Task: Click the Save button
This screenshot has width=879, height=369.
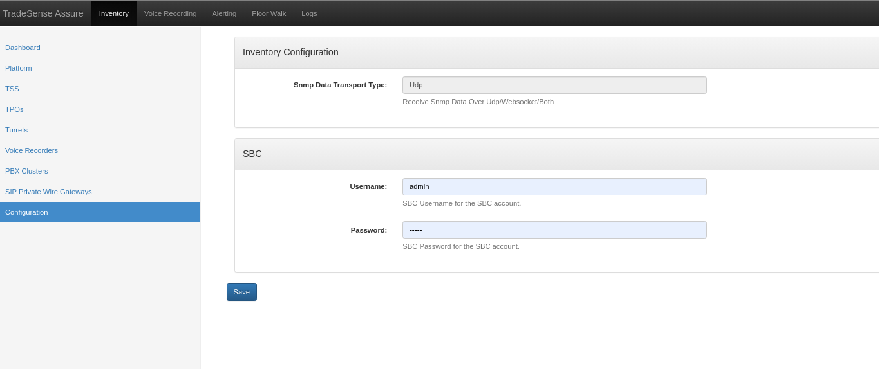Action: pyautogui.click(x=241, y=292)
